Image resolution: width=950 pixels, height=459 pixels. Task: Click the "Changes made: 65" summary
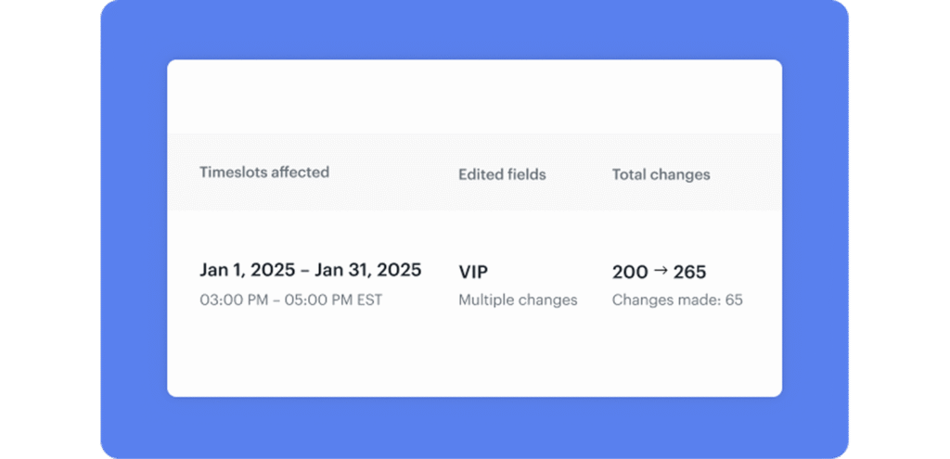click(x=677, y=300)
